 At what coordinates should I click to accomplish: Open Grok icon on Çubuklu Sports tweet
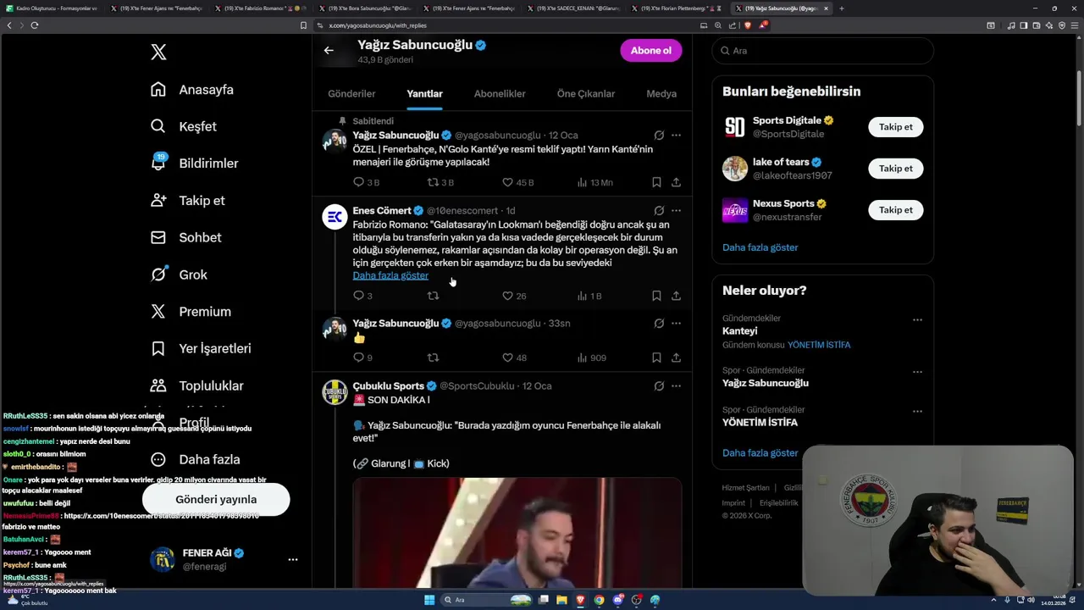pos(659,386)
